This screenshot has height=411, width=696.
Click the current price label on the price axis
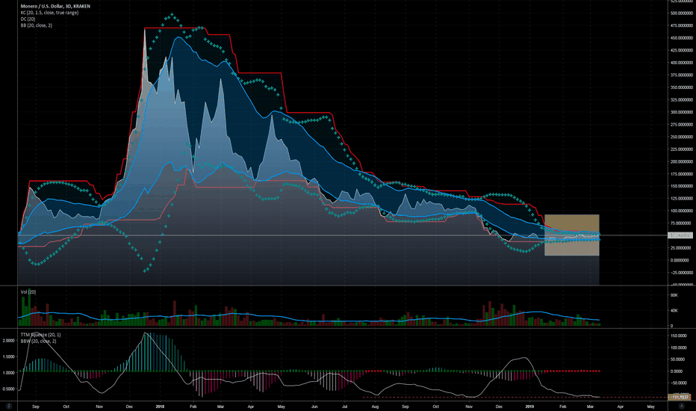(680, 235)
